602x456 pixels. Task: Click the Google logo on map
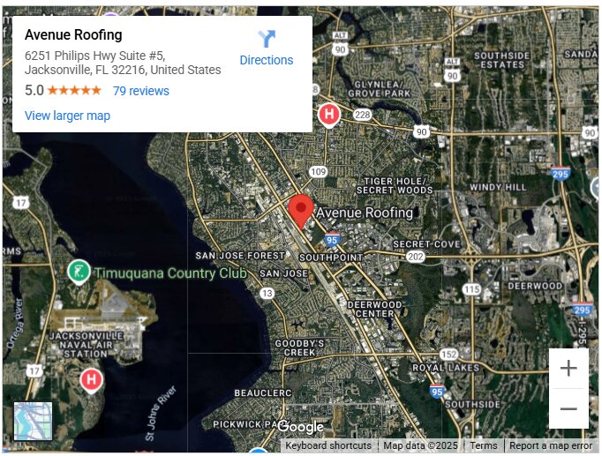(x=301, y=427)
